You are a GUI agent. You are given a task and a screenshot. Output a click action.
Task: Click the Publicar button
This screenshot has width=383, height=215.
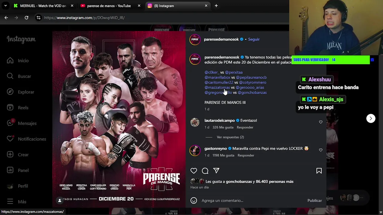tap(315, 201)
